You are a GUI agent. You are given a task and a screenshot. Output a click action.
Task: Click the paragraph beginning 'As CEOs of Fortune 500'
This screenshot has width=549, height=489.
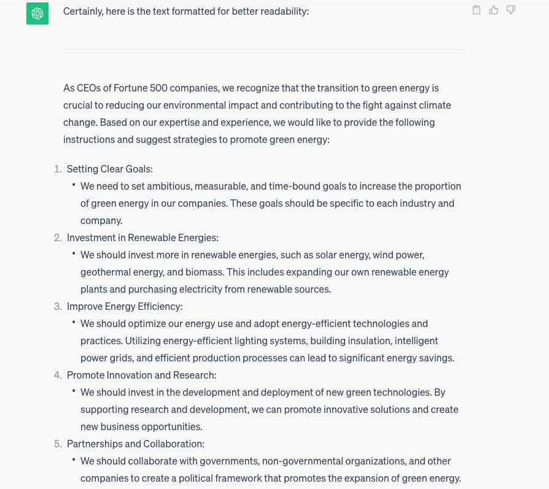(x=257, y=114)
